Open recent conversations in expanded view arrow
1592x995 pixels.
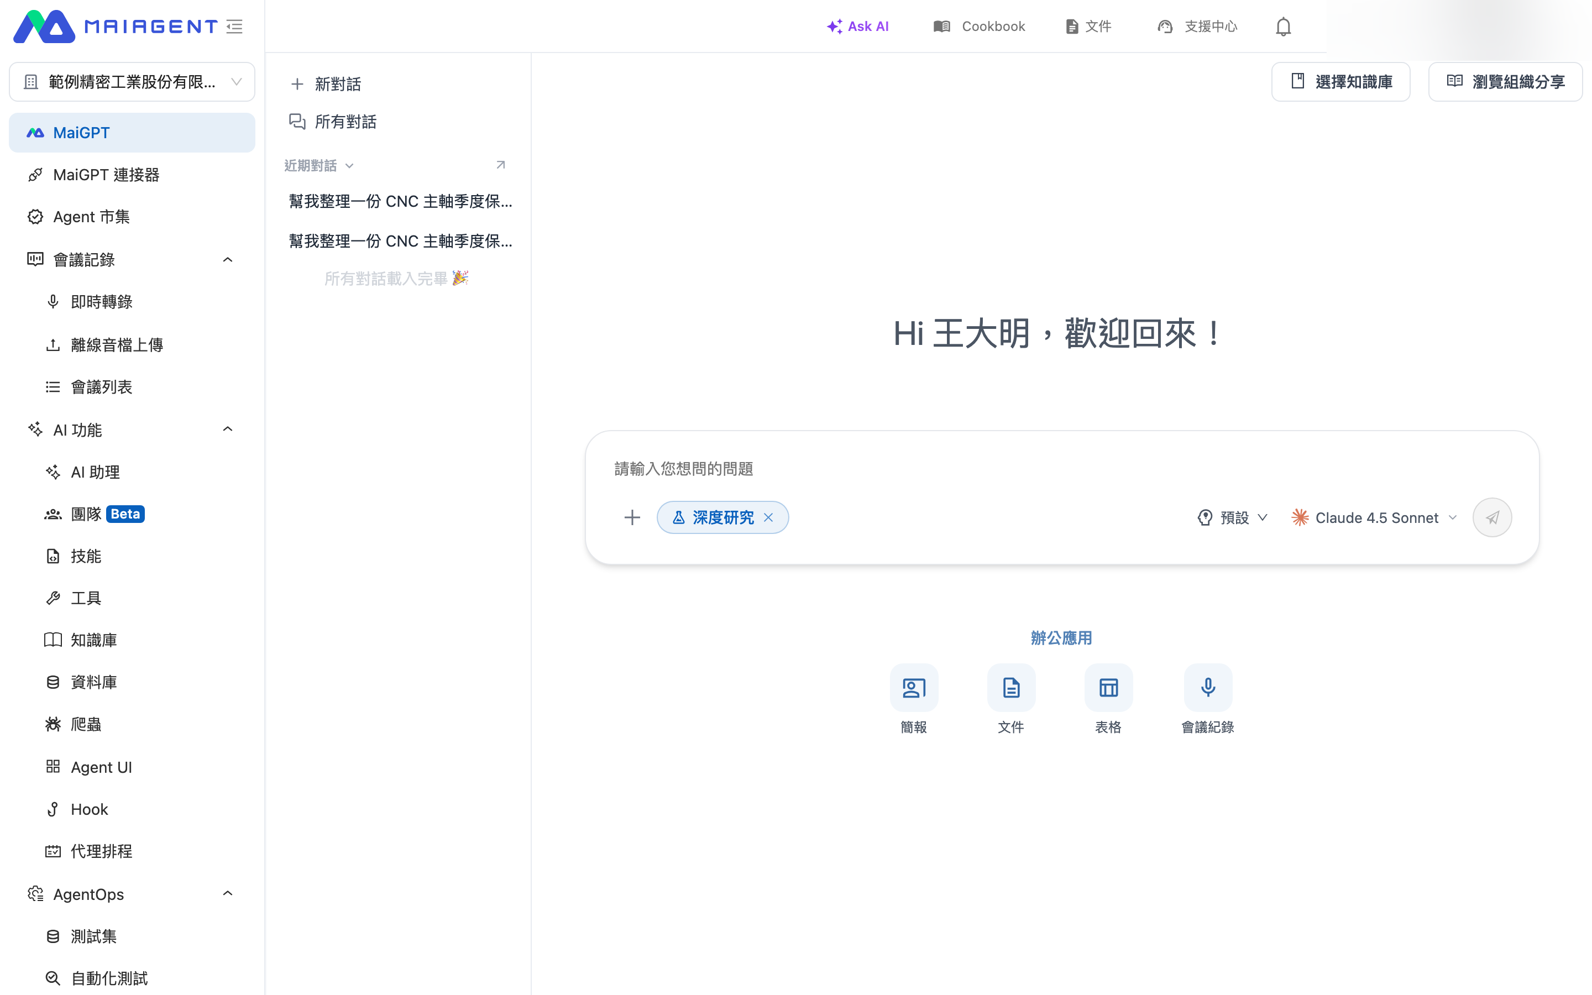(501, 165)
